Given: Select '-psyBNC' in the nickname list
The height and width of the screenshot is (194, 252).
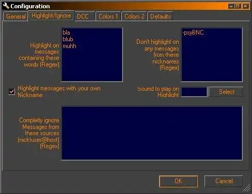Looking at the screenshot, I should [193, 33].
